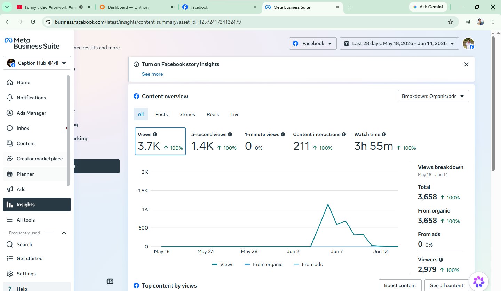Click the page vertical scrollbar
501x291 pixels.
click(x=493, y=103)
